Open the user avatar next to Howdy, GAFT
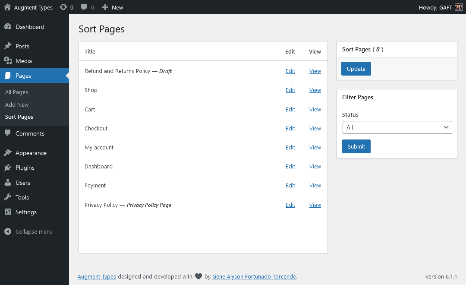 (x=459, y=7)
